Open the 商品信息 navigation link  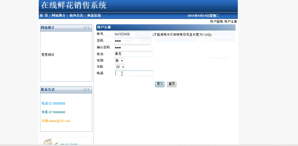point(94,15)
